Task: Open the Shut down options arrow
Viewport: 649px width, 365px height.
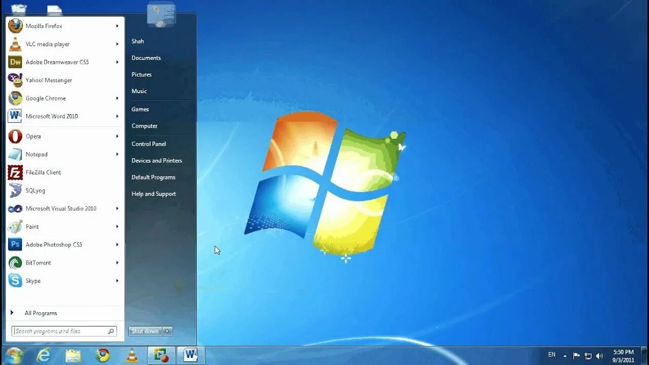Action: pyautogui.click(x=167, y=331)
